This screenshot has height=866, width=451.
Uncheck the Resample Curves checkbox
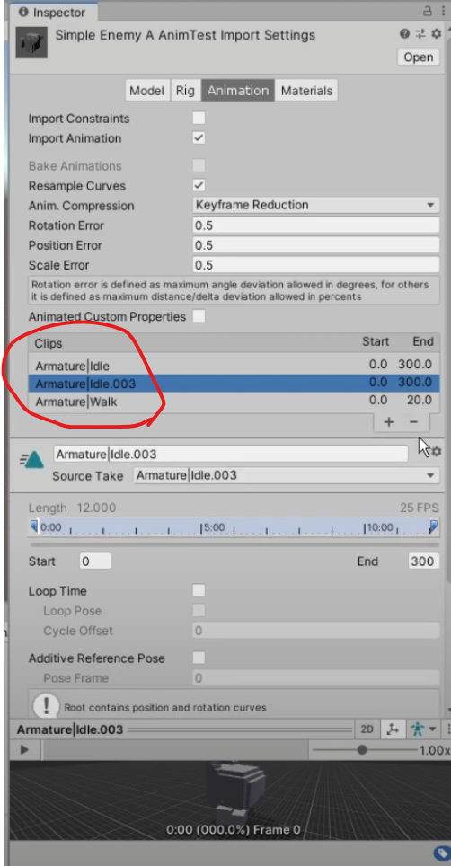199,186
